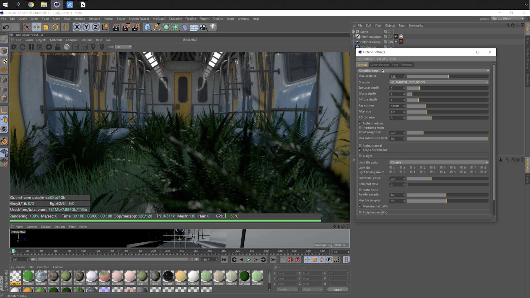The height and width of the screenshot is (298, 530).
Task: Open the Presets menu in Octane Settings
Action: (382, 59)
